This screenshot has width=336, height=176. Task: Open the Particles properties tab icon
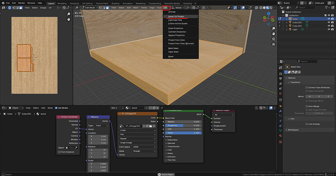coord(280,116)
